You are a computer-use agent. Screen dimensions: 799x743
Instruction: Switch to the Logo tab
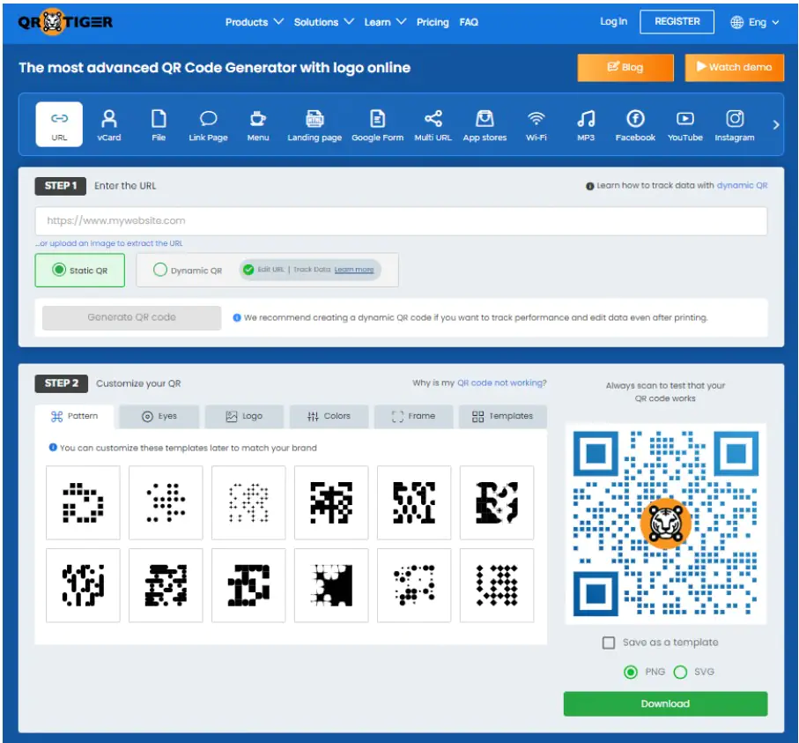(244, 416)
